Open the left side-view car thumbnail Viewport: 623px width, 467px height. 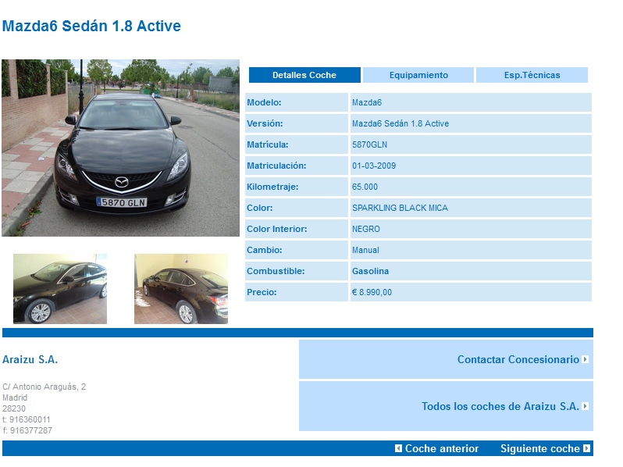pos(60,289)
